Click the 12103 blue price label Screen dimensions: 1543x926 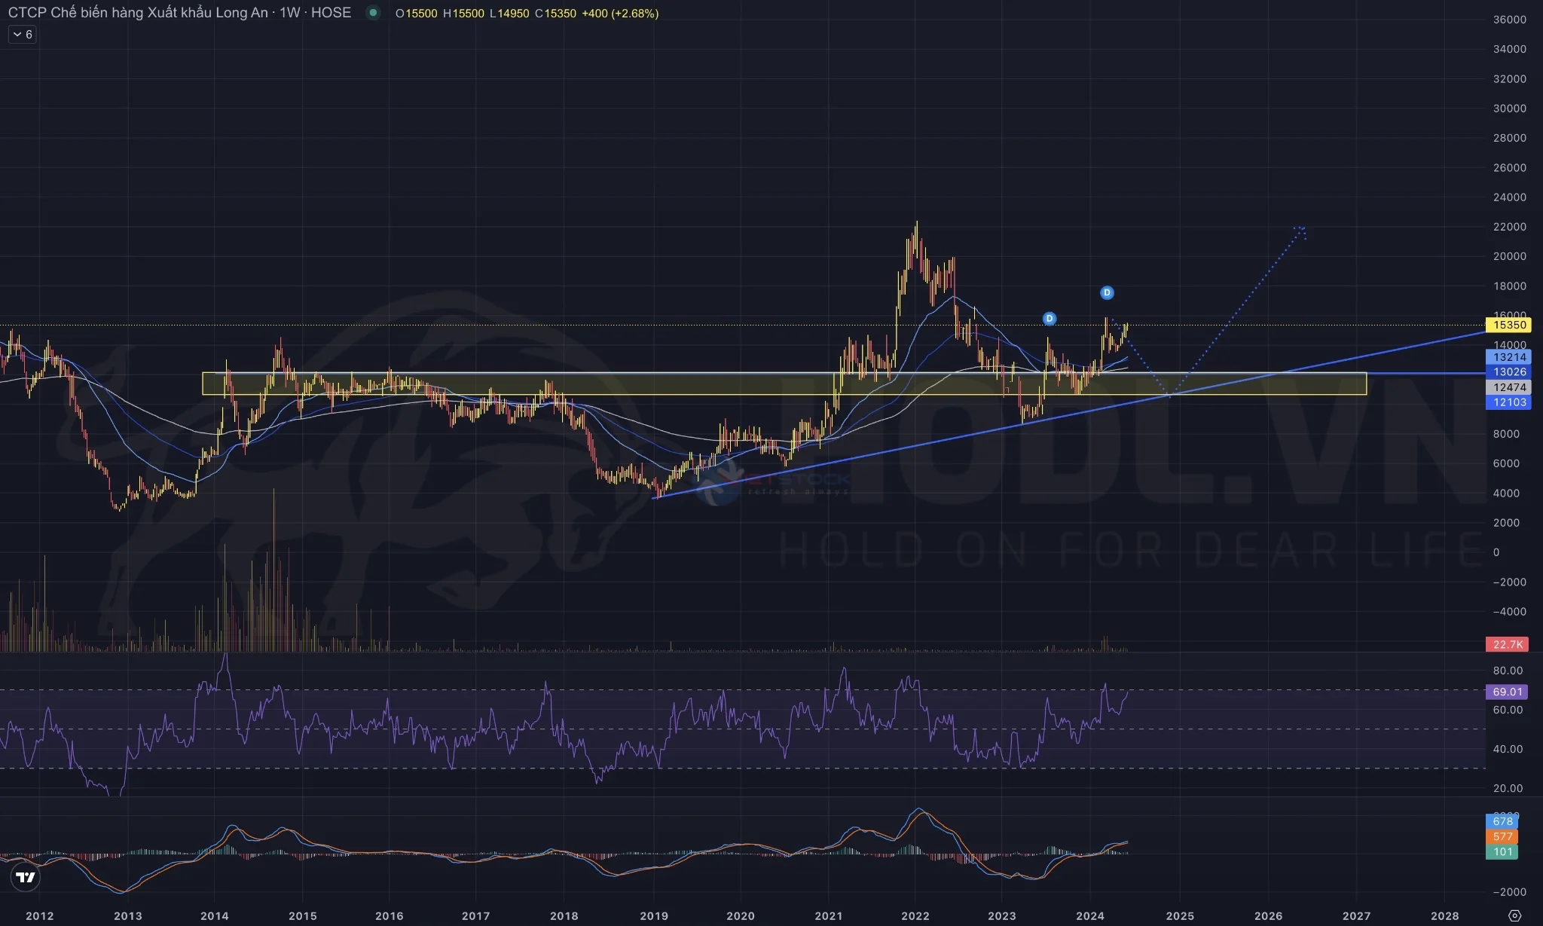tap(1508, 402)
